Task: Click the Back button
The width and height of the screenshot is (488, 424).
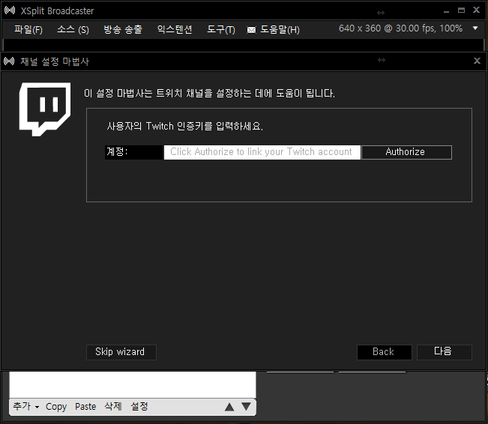Action: click(x=384, y=352)
